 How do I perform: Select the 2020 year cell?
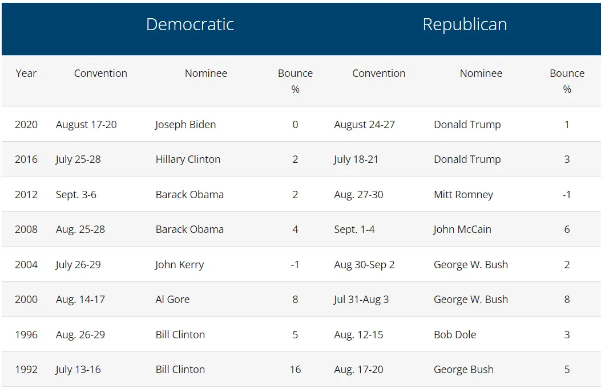[x=26, y=125]
